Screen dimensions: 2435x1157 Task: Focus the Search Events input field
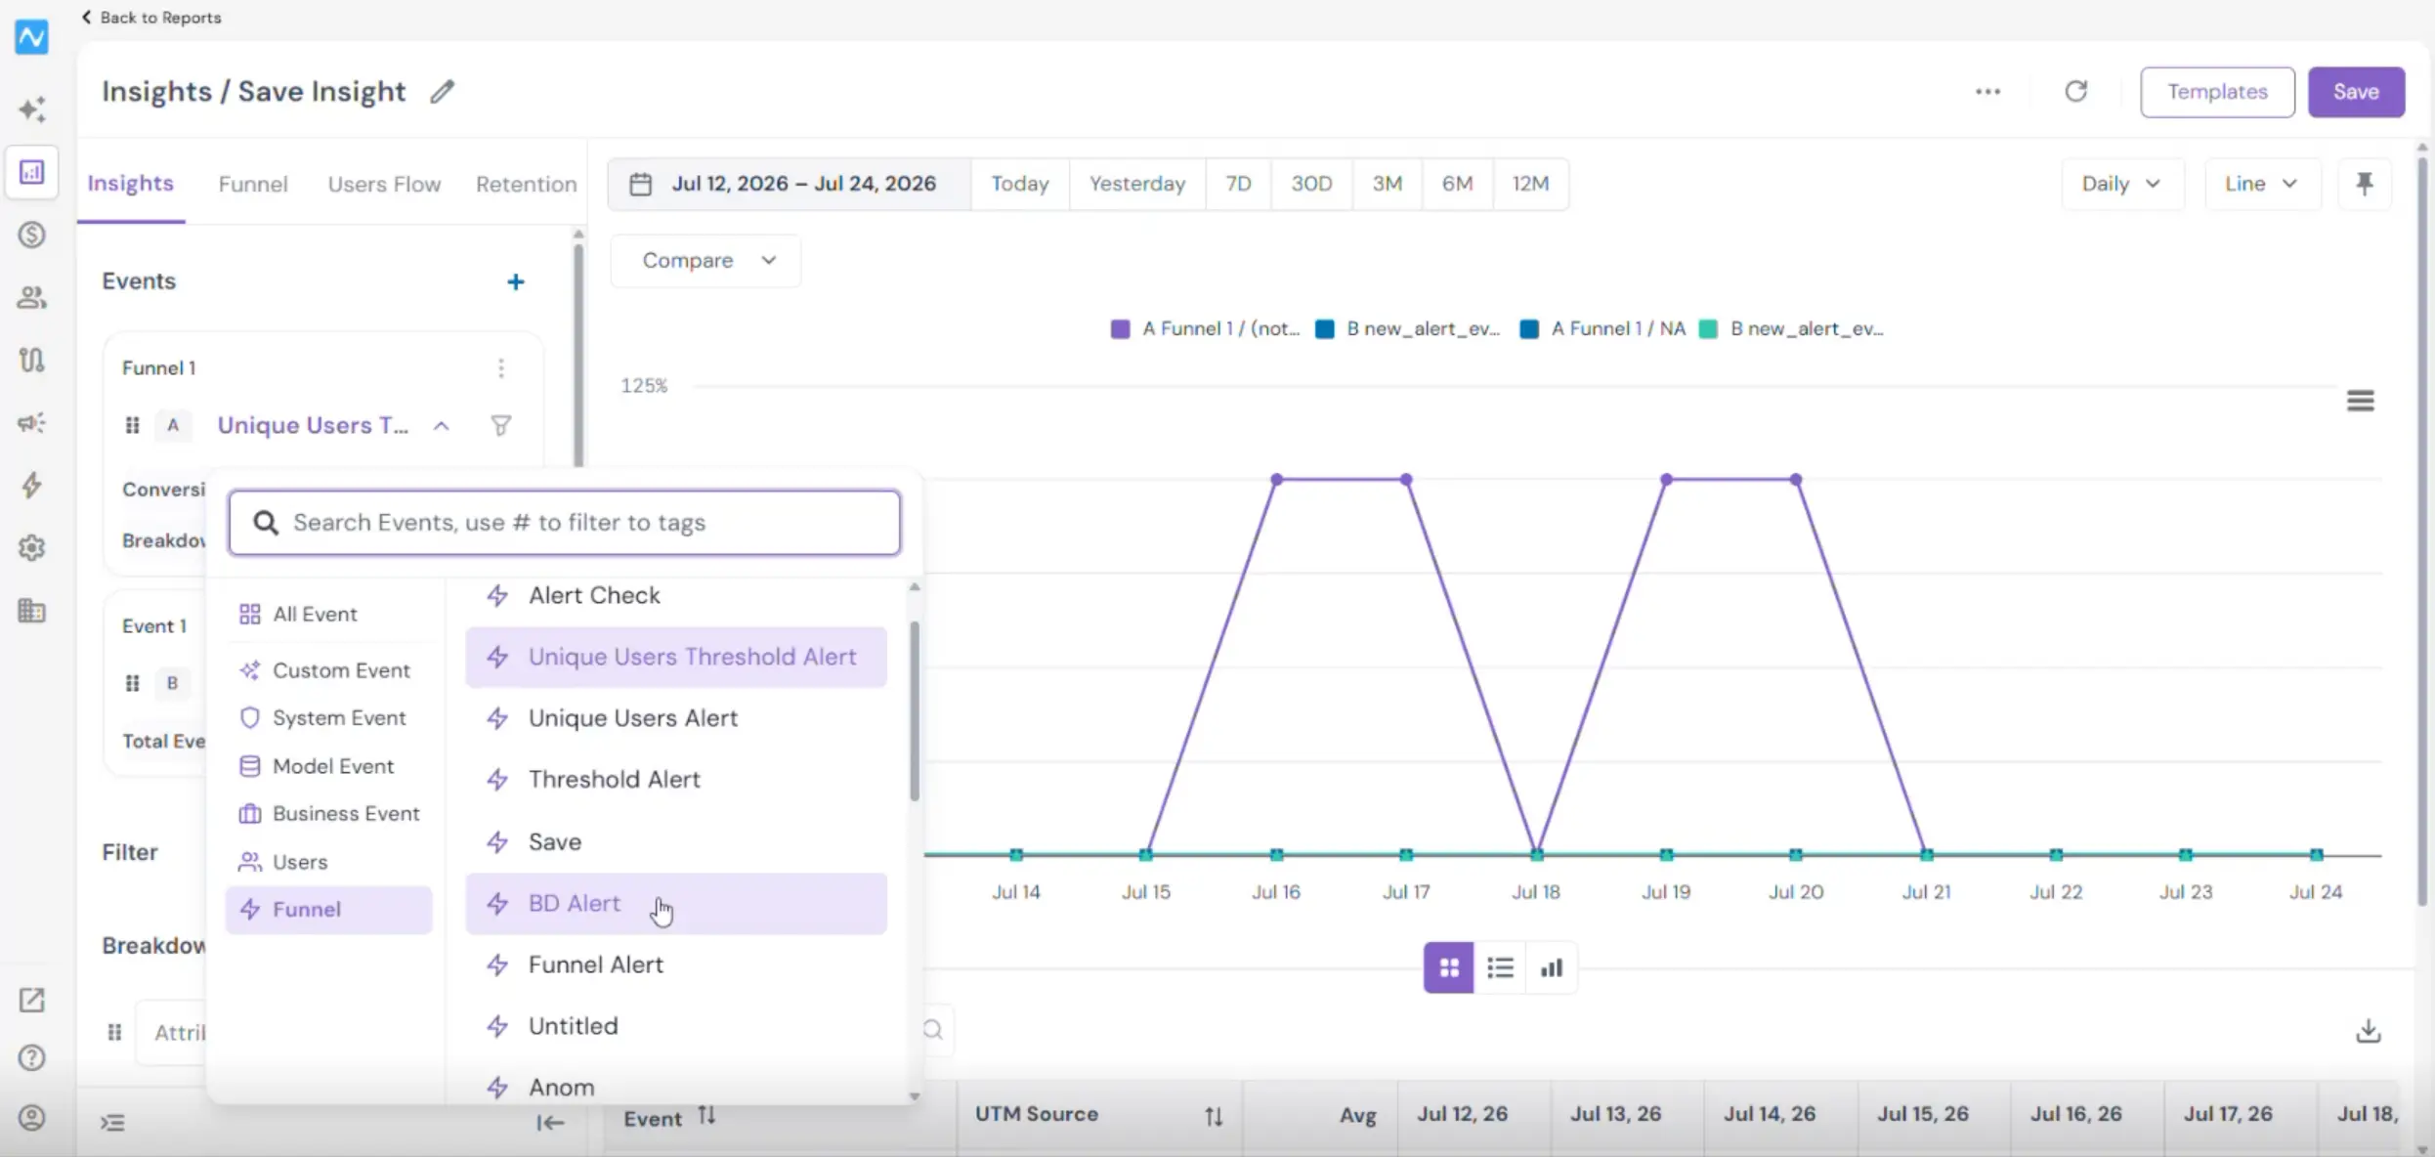point(564,523)
